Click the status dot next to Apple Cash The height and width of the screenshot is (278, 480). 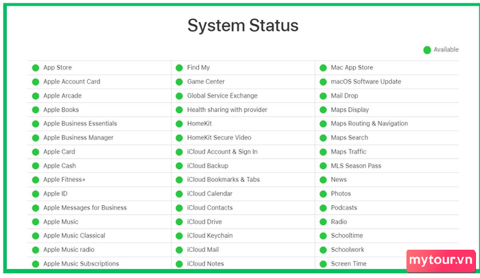pos(35,165)
